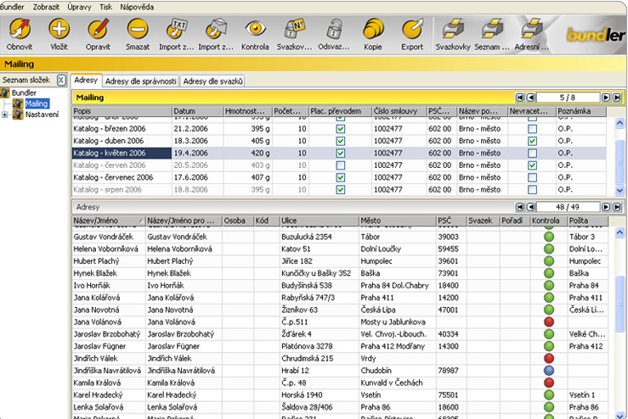Select Mailing in folder tree
The image size is (628, 419).
click(37, 104)
